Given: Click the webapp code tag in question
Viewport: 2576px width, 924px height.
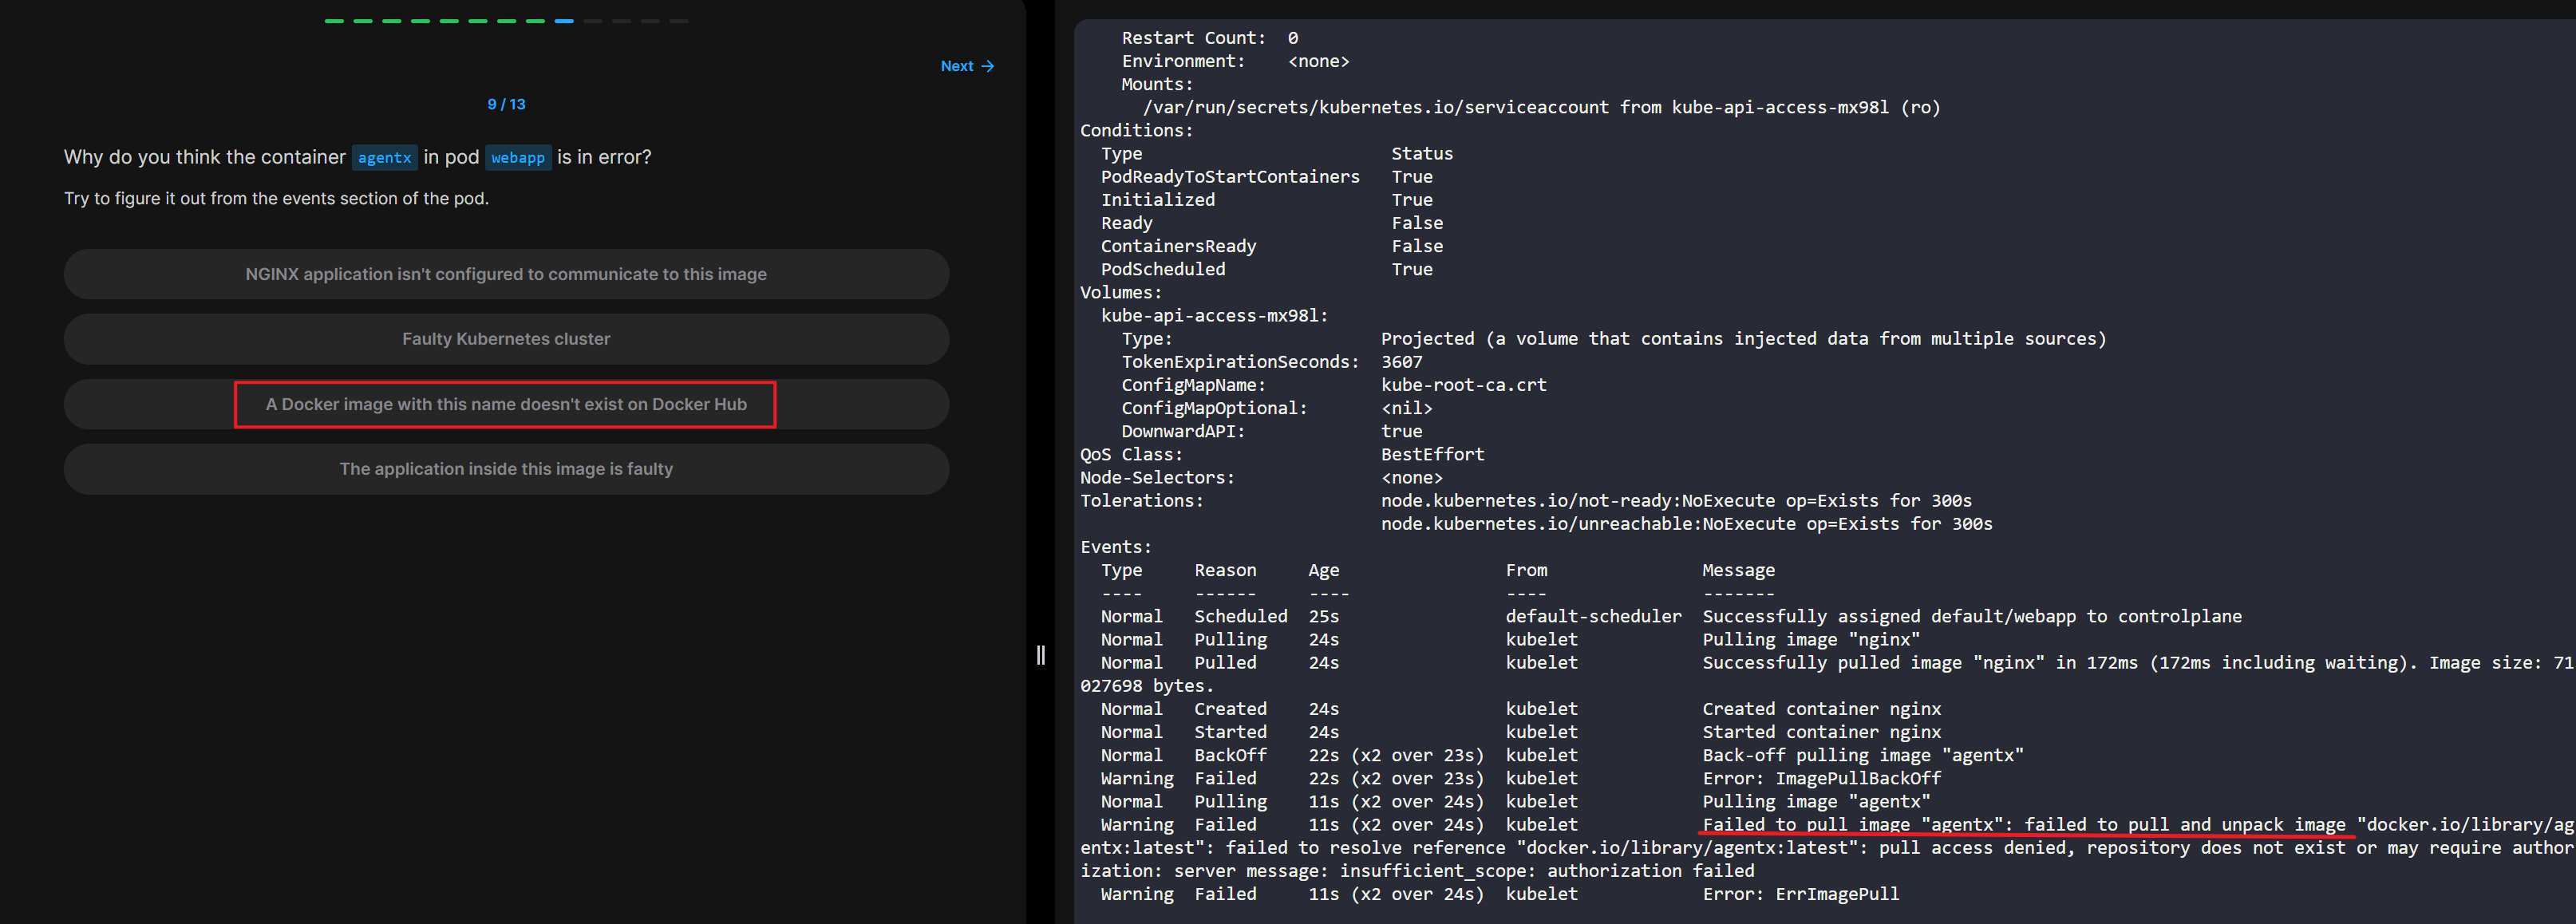Looking at the screenshot, I should coord(517,158).
